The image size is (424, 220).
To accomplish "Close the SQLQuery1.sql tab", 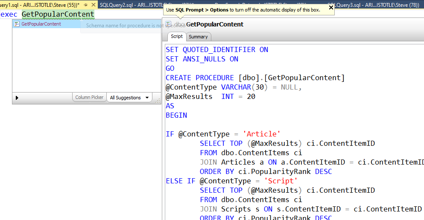I will coord(94,5).
